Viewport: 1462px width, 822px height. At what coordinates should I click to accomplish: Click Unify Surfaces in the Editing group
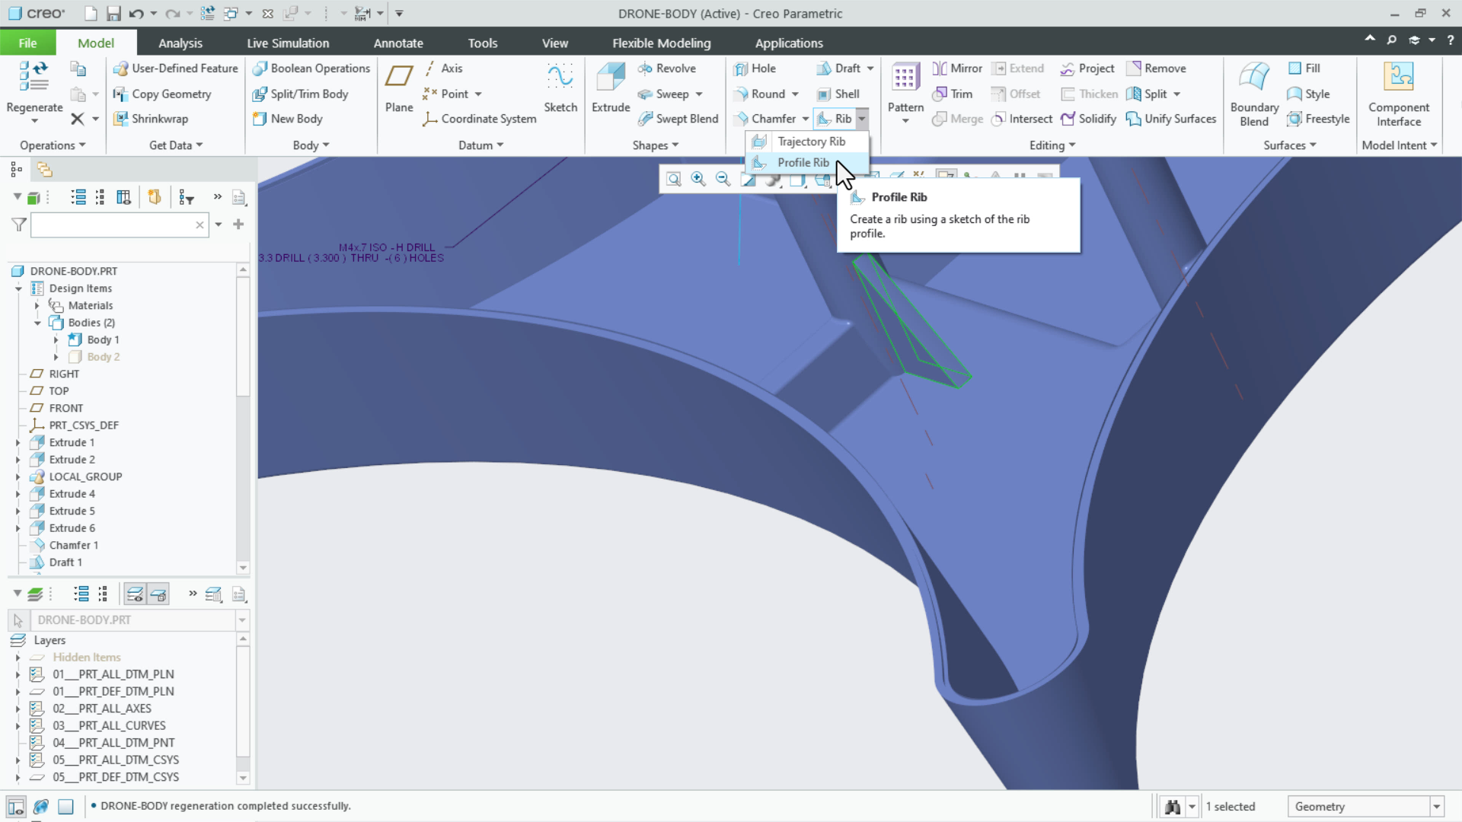(x=1170, y=119)
